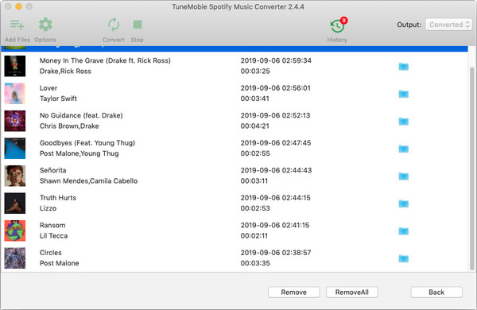Click timestamp '2019-09-06 02:56:01'
Image resolution: width=477 pixels, height=310 pixels.
point(276,88)
